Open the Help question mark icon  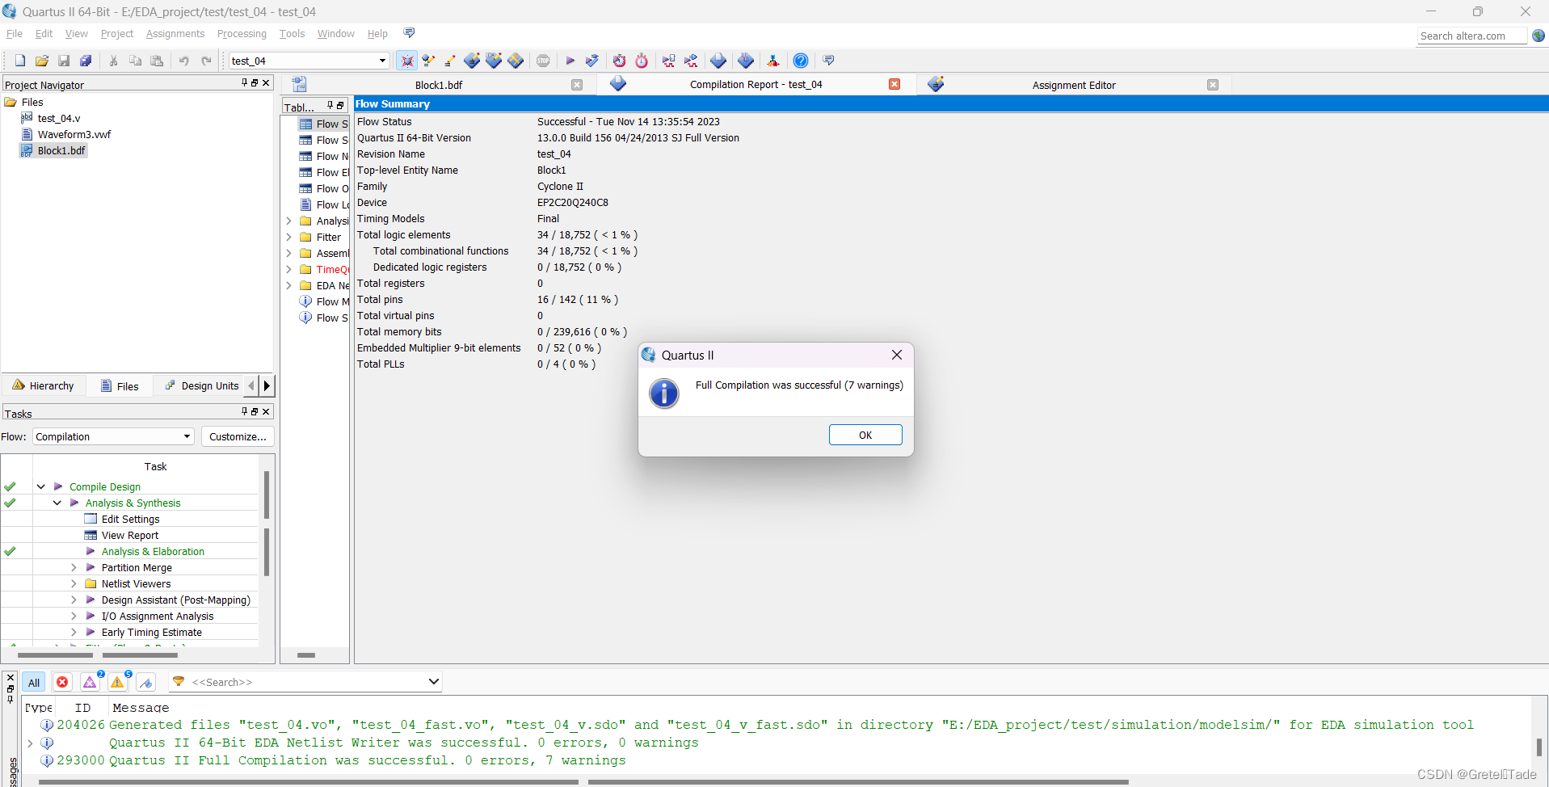[x=800, y=61]
